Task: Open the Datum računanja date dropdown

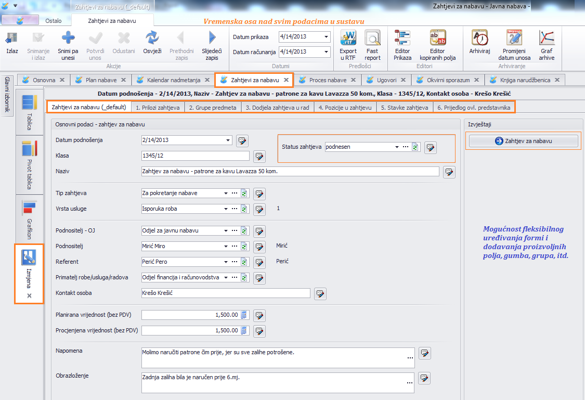Action: (x=326, y=52)
